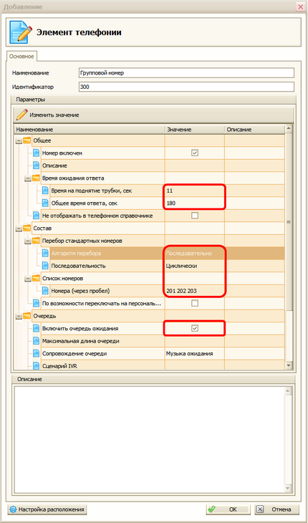Toggle Не отображать в телефонном справочнике checkbox
308x523 pixels.
(195, 216)
